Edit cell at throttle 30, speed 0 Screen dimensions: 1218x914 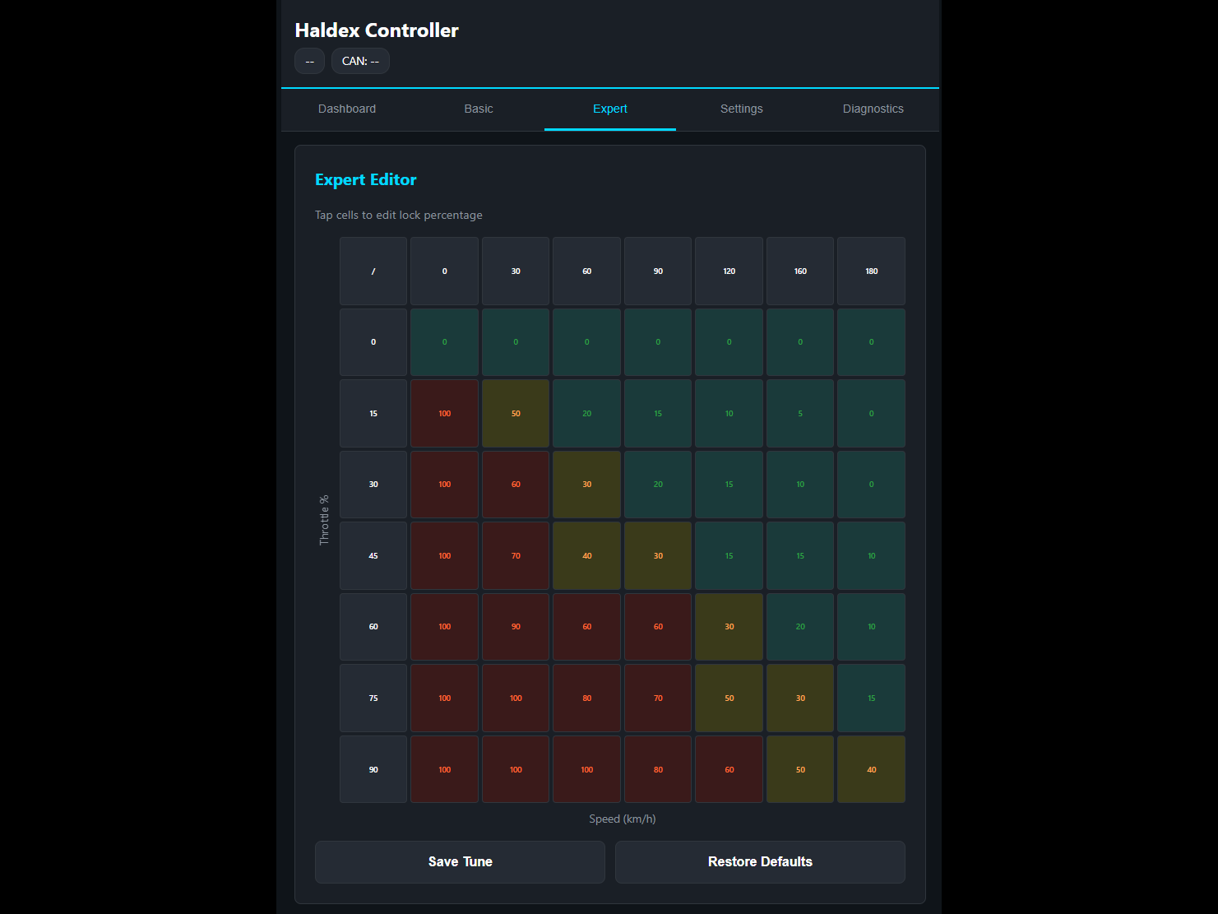444,485
